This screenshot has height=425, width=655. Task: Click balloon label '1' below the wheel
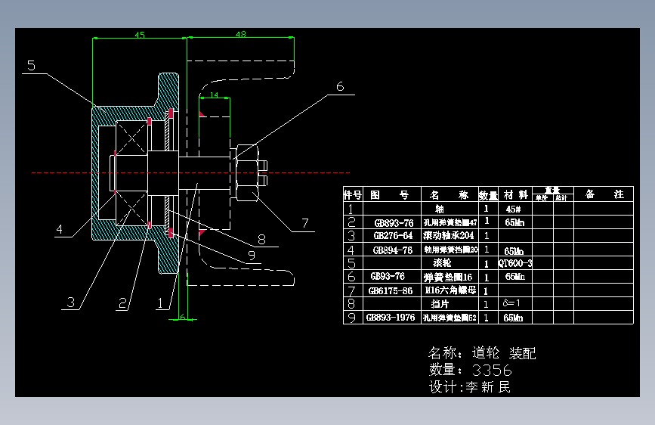[x=160, y=302]
